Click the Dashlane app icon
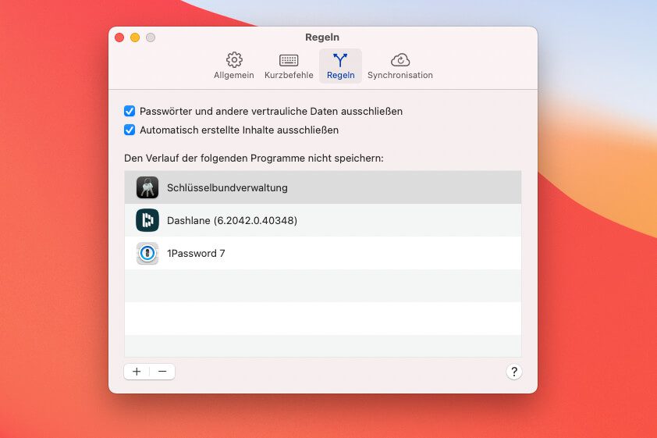Viewport: 657px width, 438px height. point(147,220)
